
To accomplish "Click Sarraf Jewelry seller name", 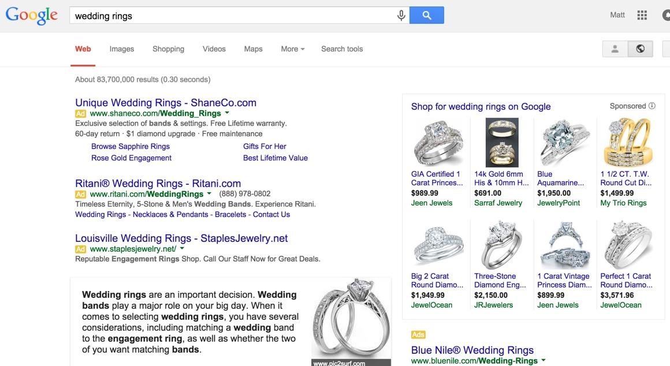I will click(x=498, y=203).
